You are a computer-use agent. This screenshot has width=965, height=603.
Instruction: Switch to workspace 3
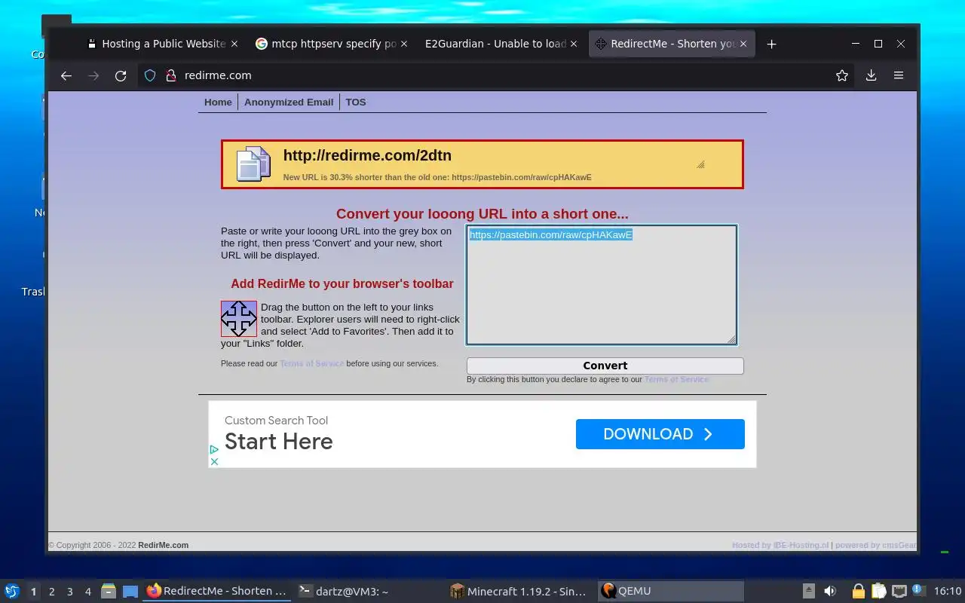click(x=70, y=592)
